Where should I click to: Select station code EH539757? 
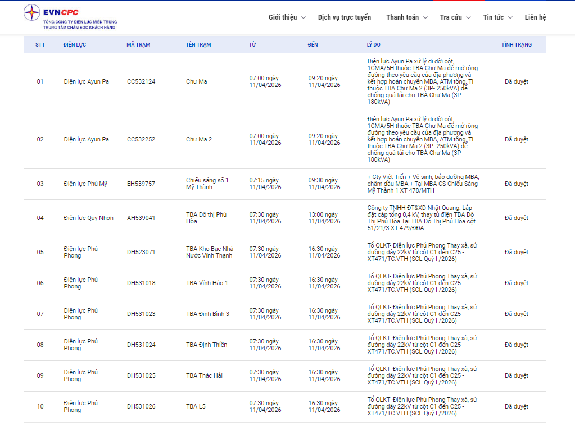click(x=141, y=184)
